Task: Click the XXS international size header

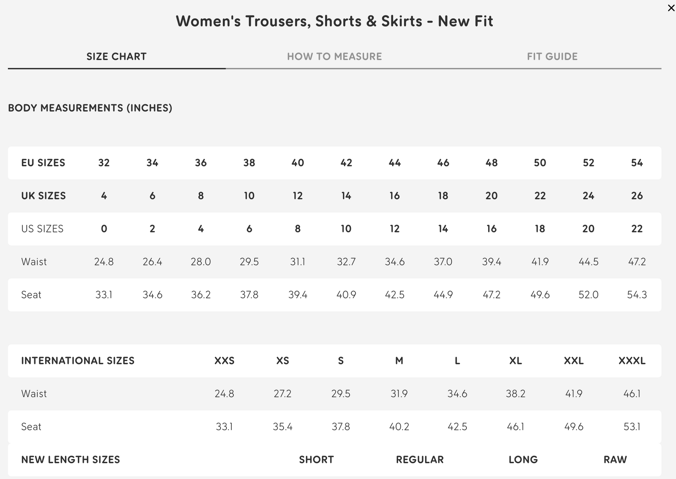Action: (x=224, y=361)
